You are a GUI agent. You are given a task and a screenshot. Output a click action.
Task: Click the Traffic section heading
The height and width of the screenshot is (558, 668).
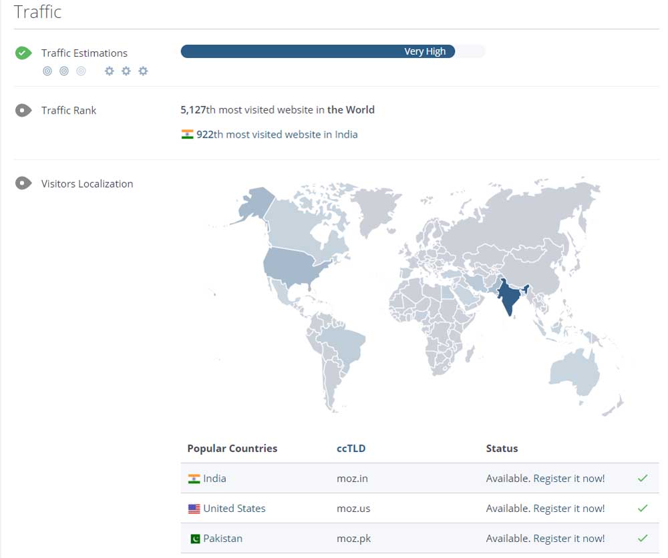(x=37, y=12)
